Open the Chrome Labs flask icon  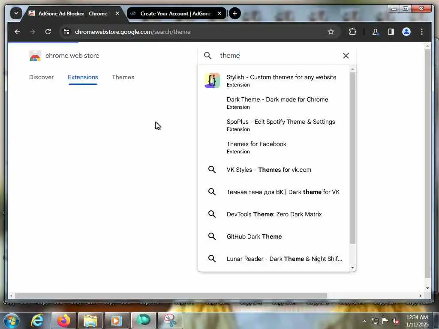click(x=375, y=32)
